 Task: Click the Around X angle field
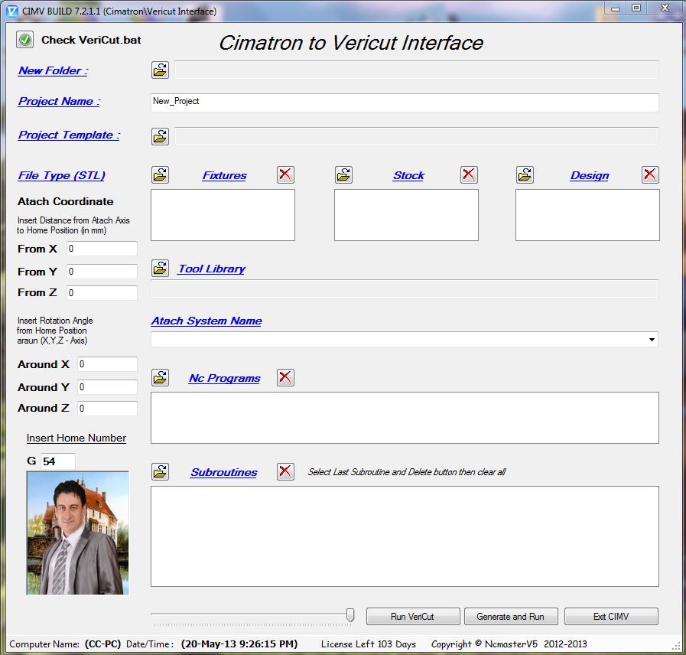(x=107, y=364)
